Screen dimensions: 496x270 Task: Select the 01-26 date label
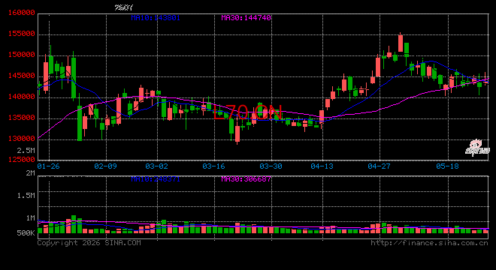[x=48, y=166]
